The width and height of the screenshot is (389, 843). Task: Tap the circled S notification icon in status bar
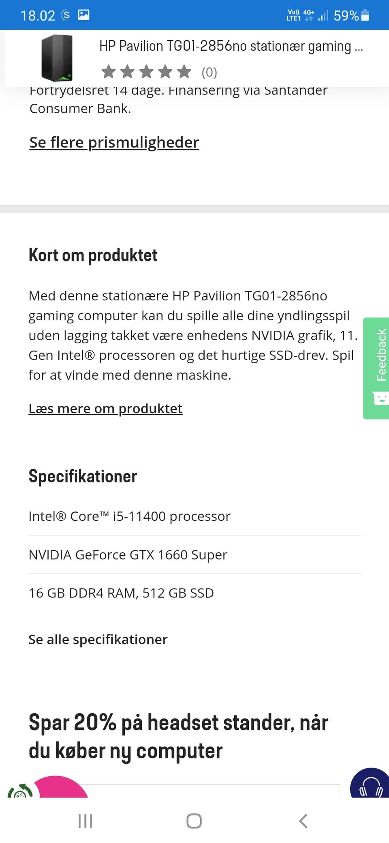65,15
